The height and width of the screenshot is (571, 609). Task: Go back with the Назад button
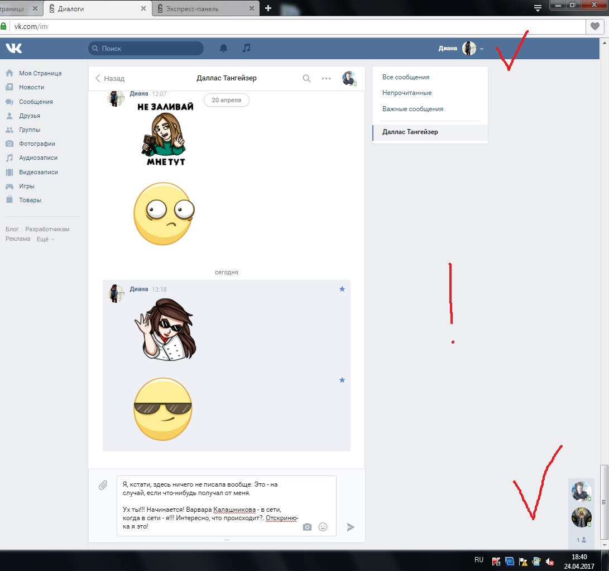pyautogui.click(x=110, y=79)
